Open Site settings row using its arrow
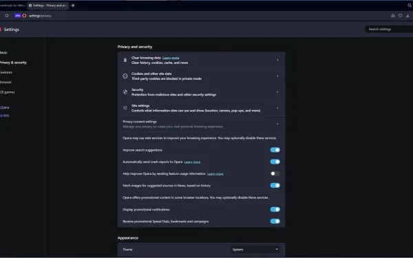 pos(277,108)
